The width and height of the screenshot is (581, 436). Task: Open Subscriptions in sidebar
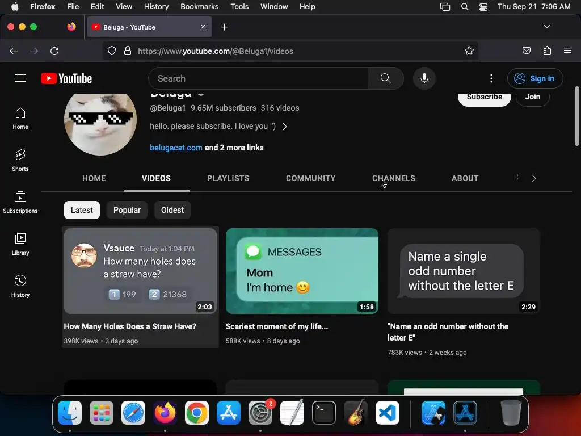point(20,202)
